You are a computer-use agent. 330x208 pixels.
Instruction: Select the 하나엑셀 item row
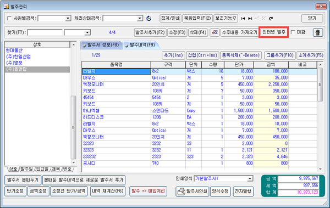pos(199,110)
